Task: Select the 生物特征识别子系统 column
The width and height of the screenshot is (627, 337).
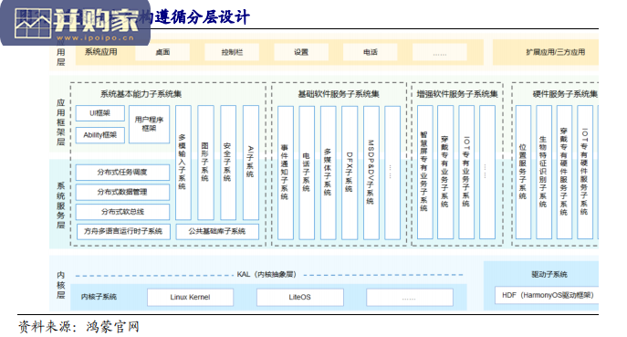Action: (x=544, y=172)
